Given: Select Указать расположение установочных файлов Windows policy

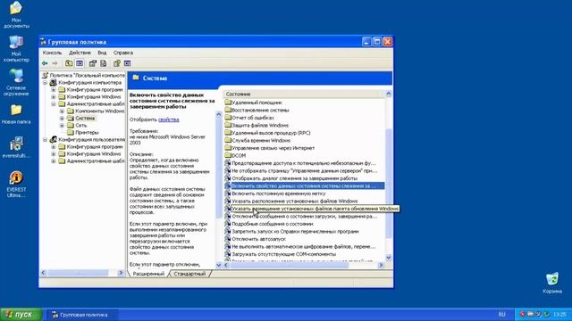Looking at the screenshot, I should click(291, 201).
